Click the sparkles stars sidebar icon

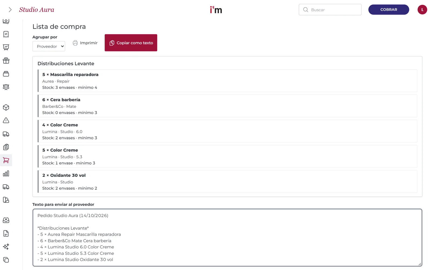tap(6, 247)
